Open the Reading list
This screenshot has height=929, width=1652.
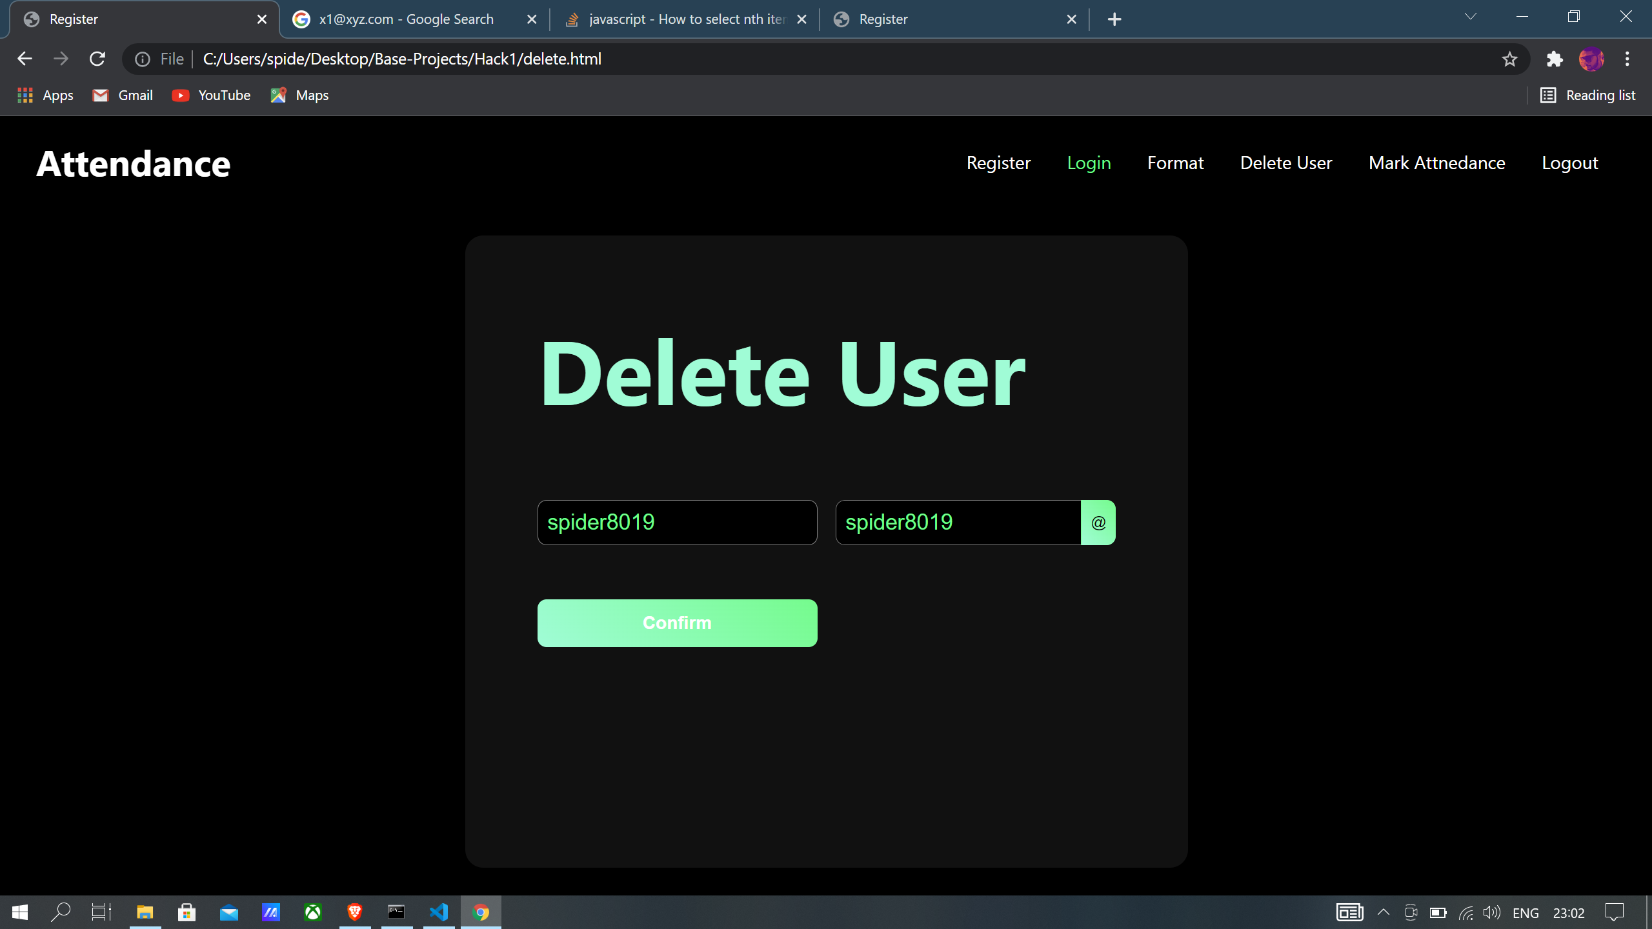[x=1588, y=95]
